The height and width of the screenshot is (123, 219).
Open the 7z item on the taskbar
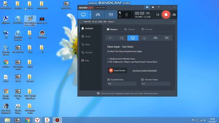(x=17, y=120)
